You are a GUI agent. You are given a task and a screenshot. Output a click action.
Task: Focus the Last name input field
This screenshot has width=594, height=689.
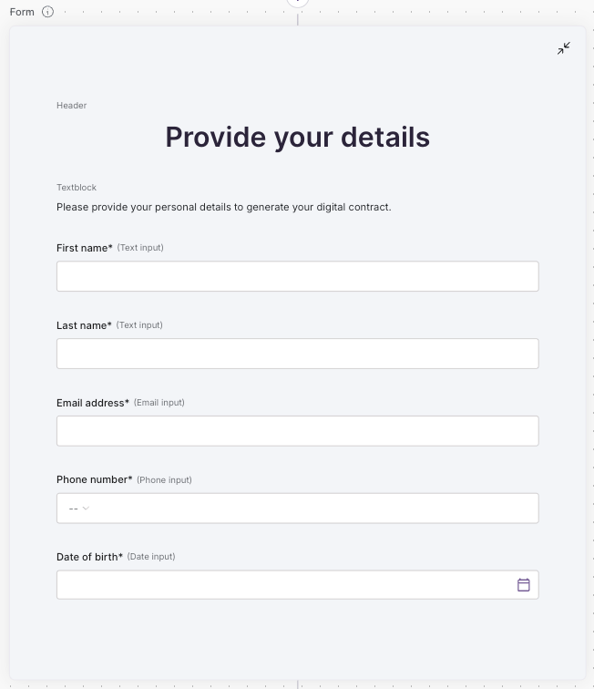pos(297,354)
